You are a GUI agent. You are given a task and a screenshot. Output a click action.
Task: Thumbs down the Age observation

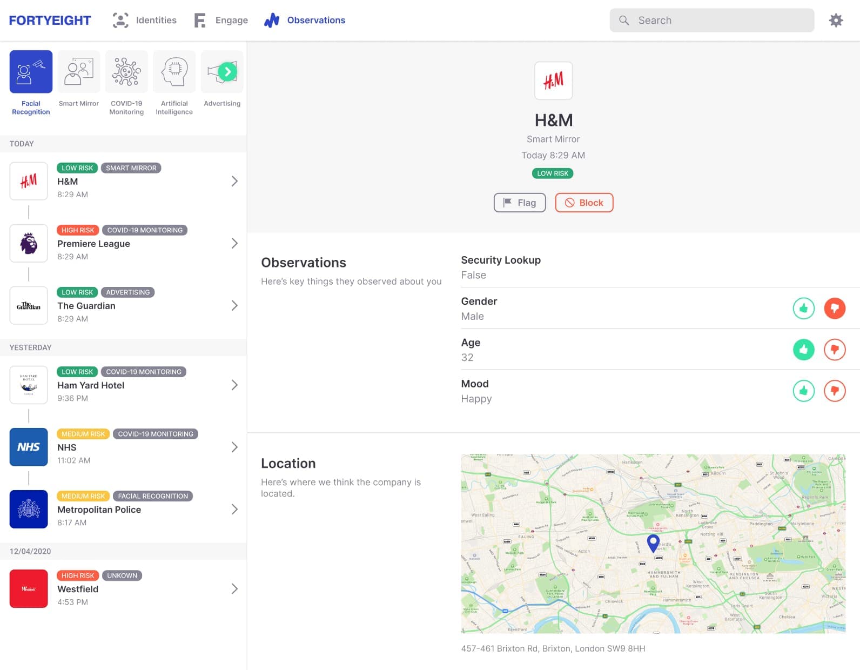(x=835, y=349)
